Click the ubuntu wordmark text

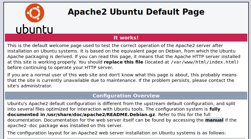35,29
